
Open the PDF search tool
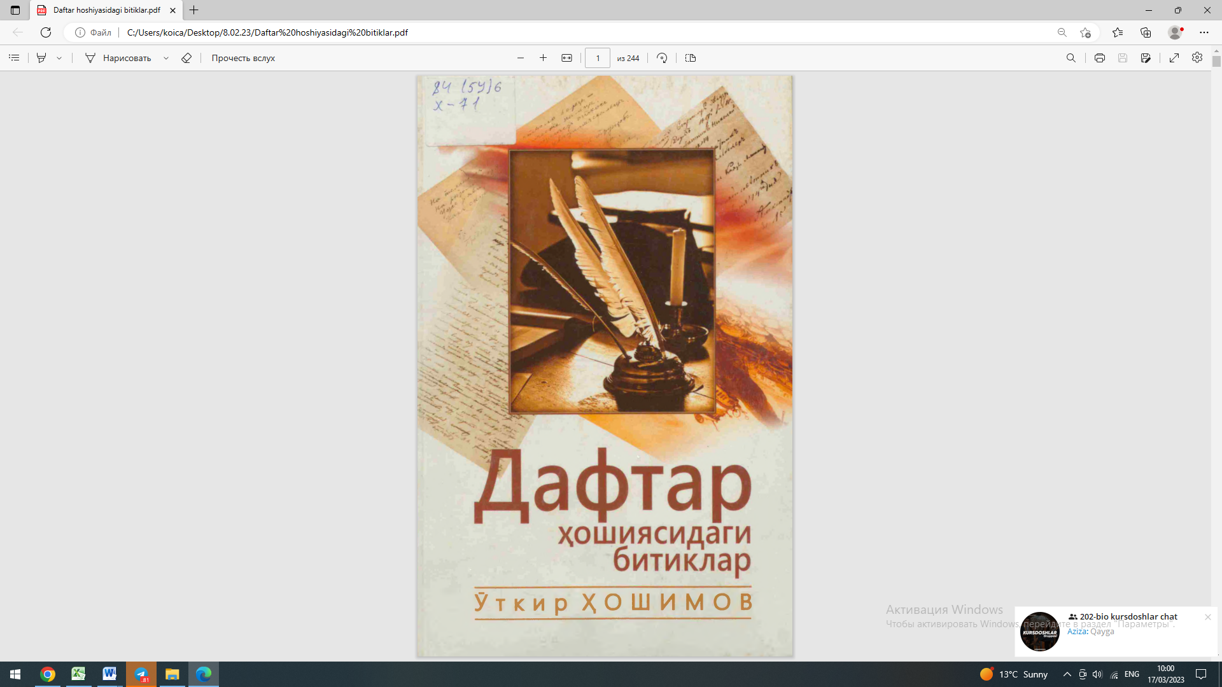pos(1071,58)
